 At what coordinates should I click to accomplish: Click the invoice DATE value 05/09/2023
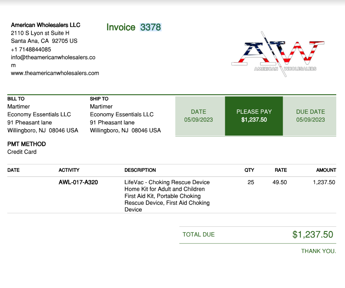(198, 120)
